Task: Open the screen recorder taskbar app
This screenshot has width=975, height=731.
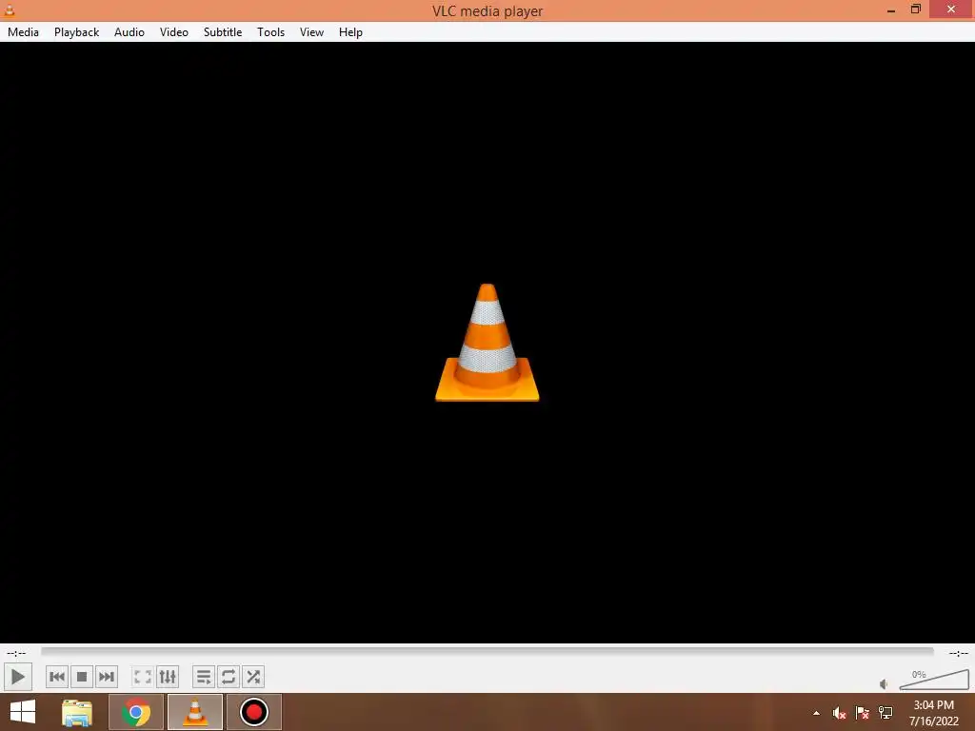Action: click(253, 712)
